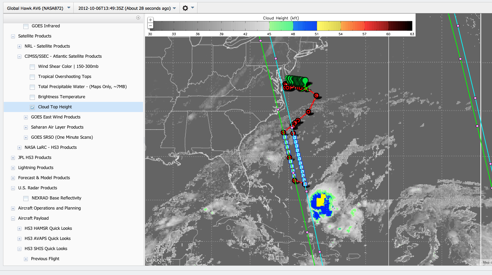Click the map zoom out minus button
Viewport: 492px width, 275px height.
pyautogui.click(x=150, y=26)
